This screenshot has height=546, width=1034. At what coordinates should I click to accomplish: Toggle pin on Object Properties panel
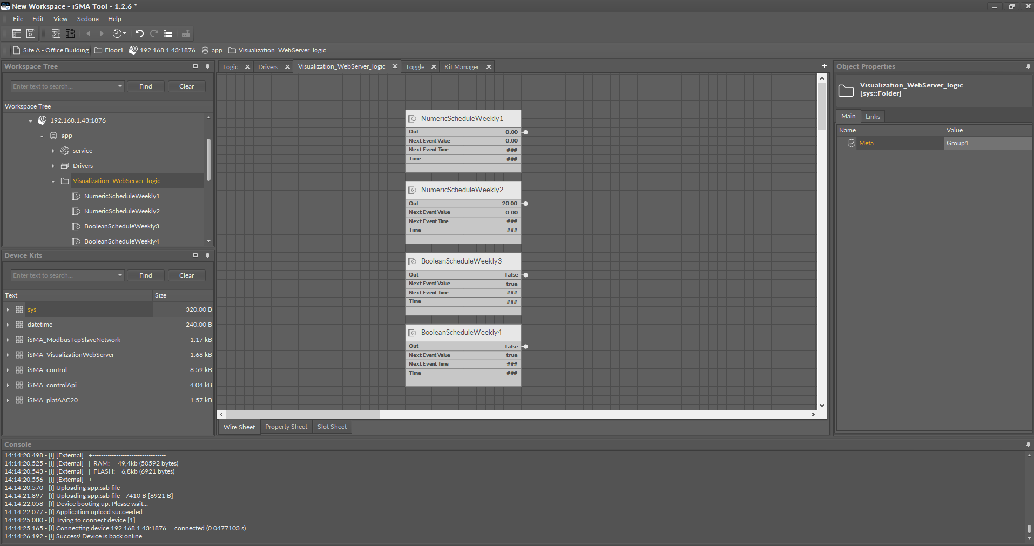pyautogui.click(x=1028, y=66)
